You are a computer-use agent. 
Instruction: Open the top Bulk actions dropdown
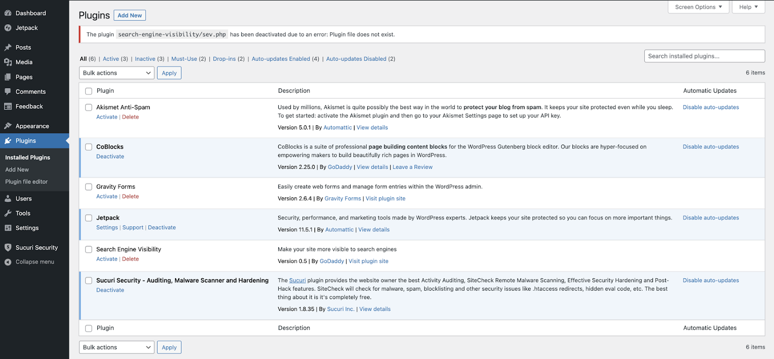[117, 73]
